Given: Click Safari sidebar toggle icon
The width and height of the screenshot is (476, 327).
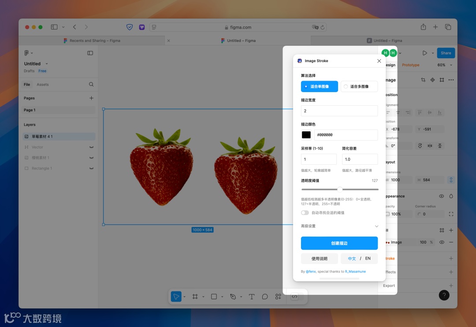Looking at the screenshot, I should click(x=54, y=27).
